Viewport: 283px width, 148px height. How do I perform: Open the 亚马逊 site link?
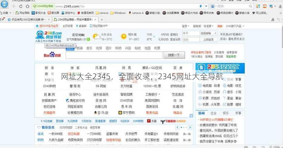(x=101, y=113)
